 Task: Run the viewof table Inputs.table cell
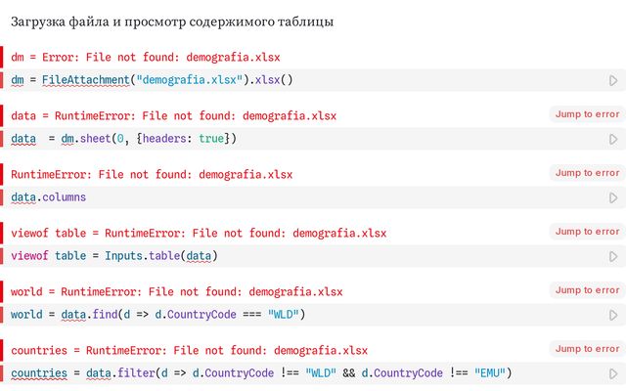(x=613, y=256)
